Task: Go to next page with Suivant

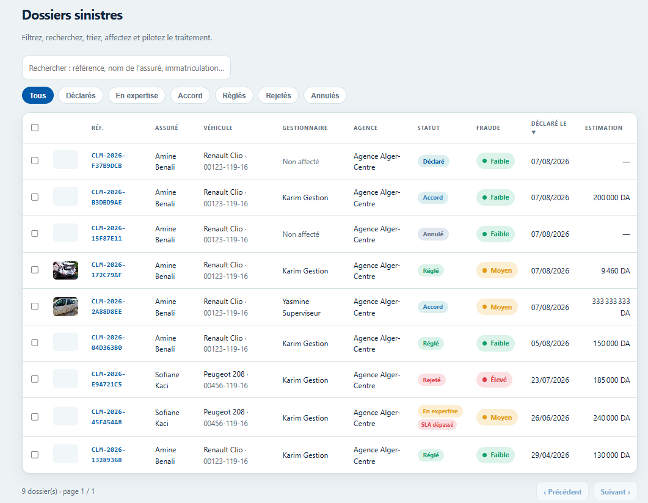Action: 615,492
